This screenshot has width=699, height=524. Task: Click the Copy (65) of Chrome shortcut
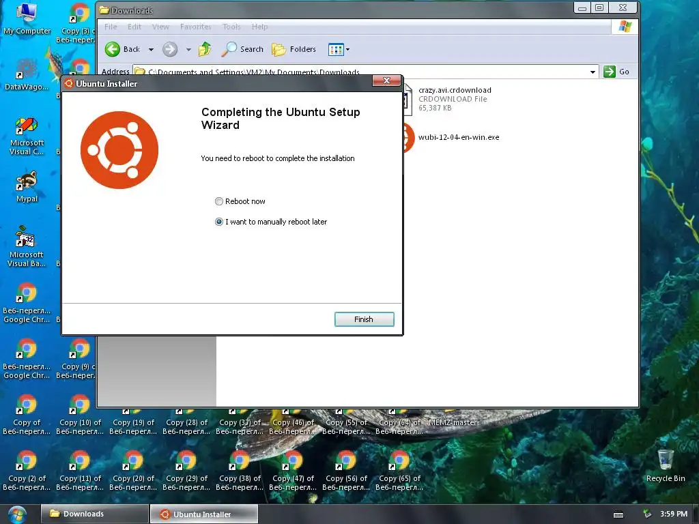tap(399, 471)
